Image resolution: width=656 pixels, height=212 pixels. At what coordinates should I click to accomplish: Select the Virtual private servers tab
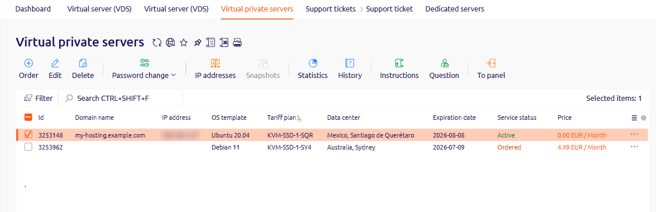[257, 9]
